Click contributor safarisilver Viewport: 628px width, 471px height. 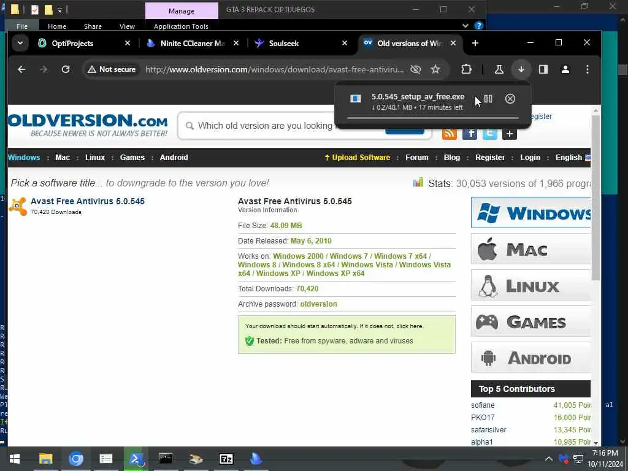tap(489, 430)
